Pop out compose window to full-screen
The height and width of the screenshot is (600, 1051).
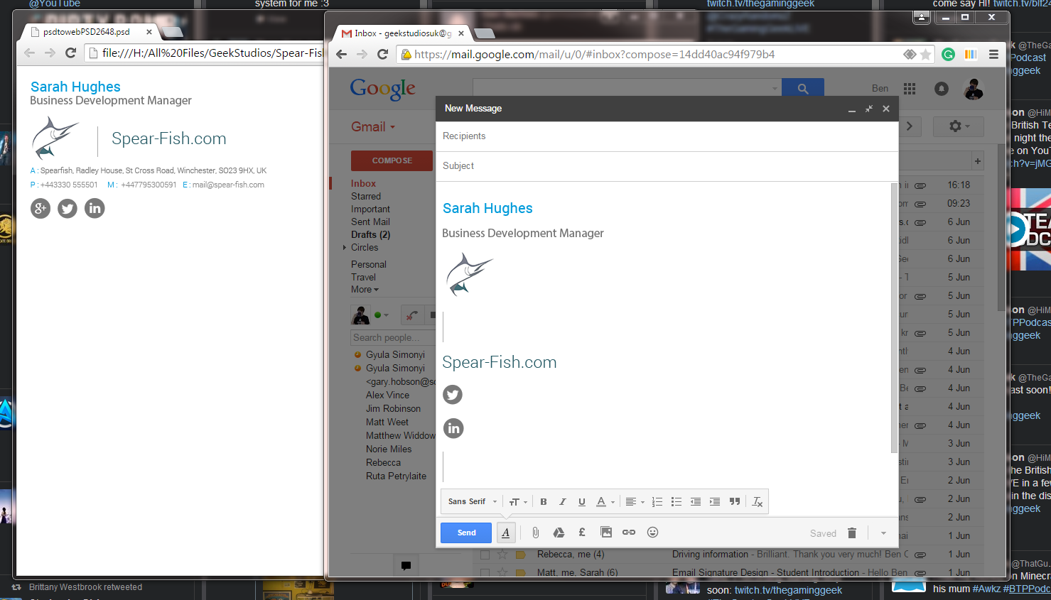(x=868, y=109)
